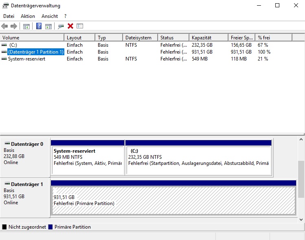305x240 pixels.
Task: Sort by the Status column header
Action: click(173, 38)
